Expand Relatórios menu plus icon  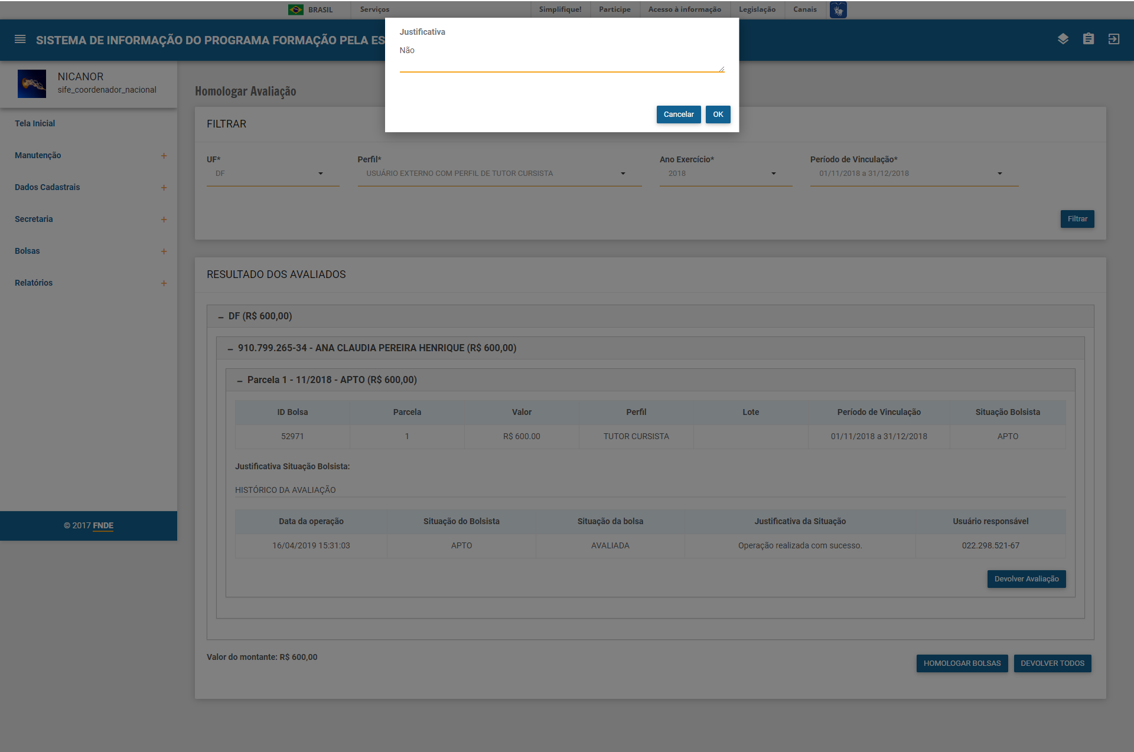(164, 283)
